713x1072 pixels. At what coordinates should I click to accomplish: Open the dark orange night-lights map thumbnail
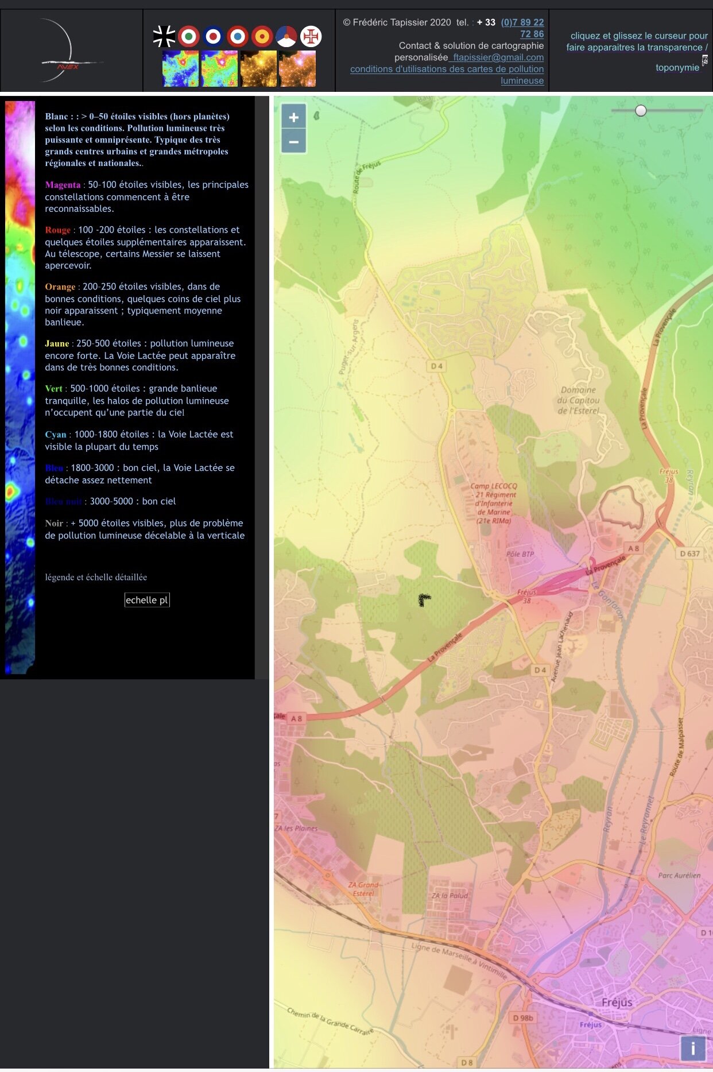258,69
